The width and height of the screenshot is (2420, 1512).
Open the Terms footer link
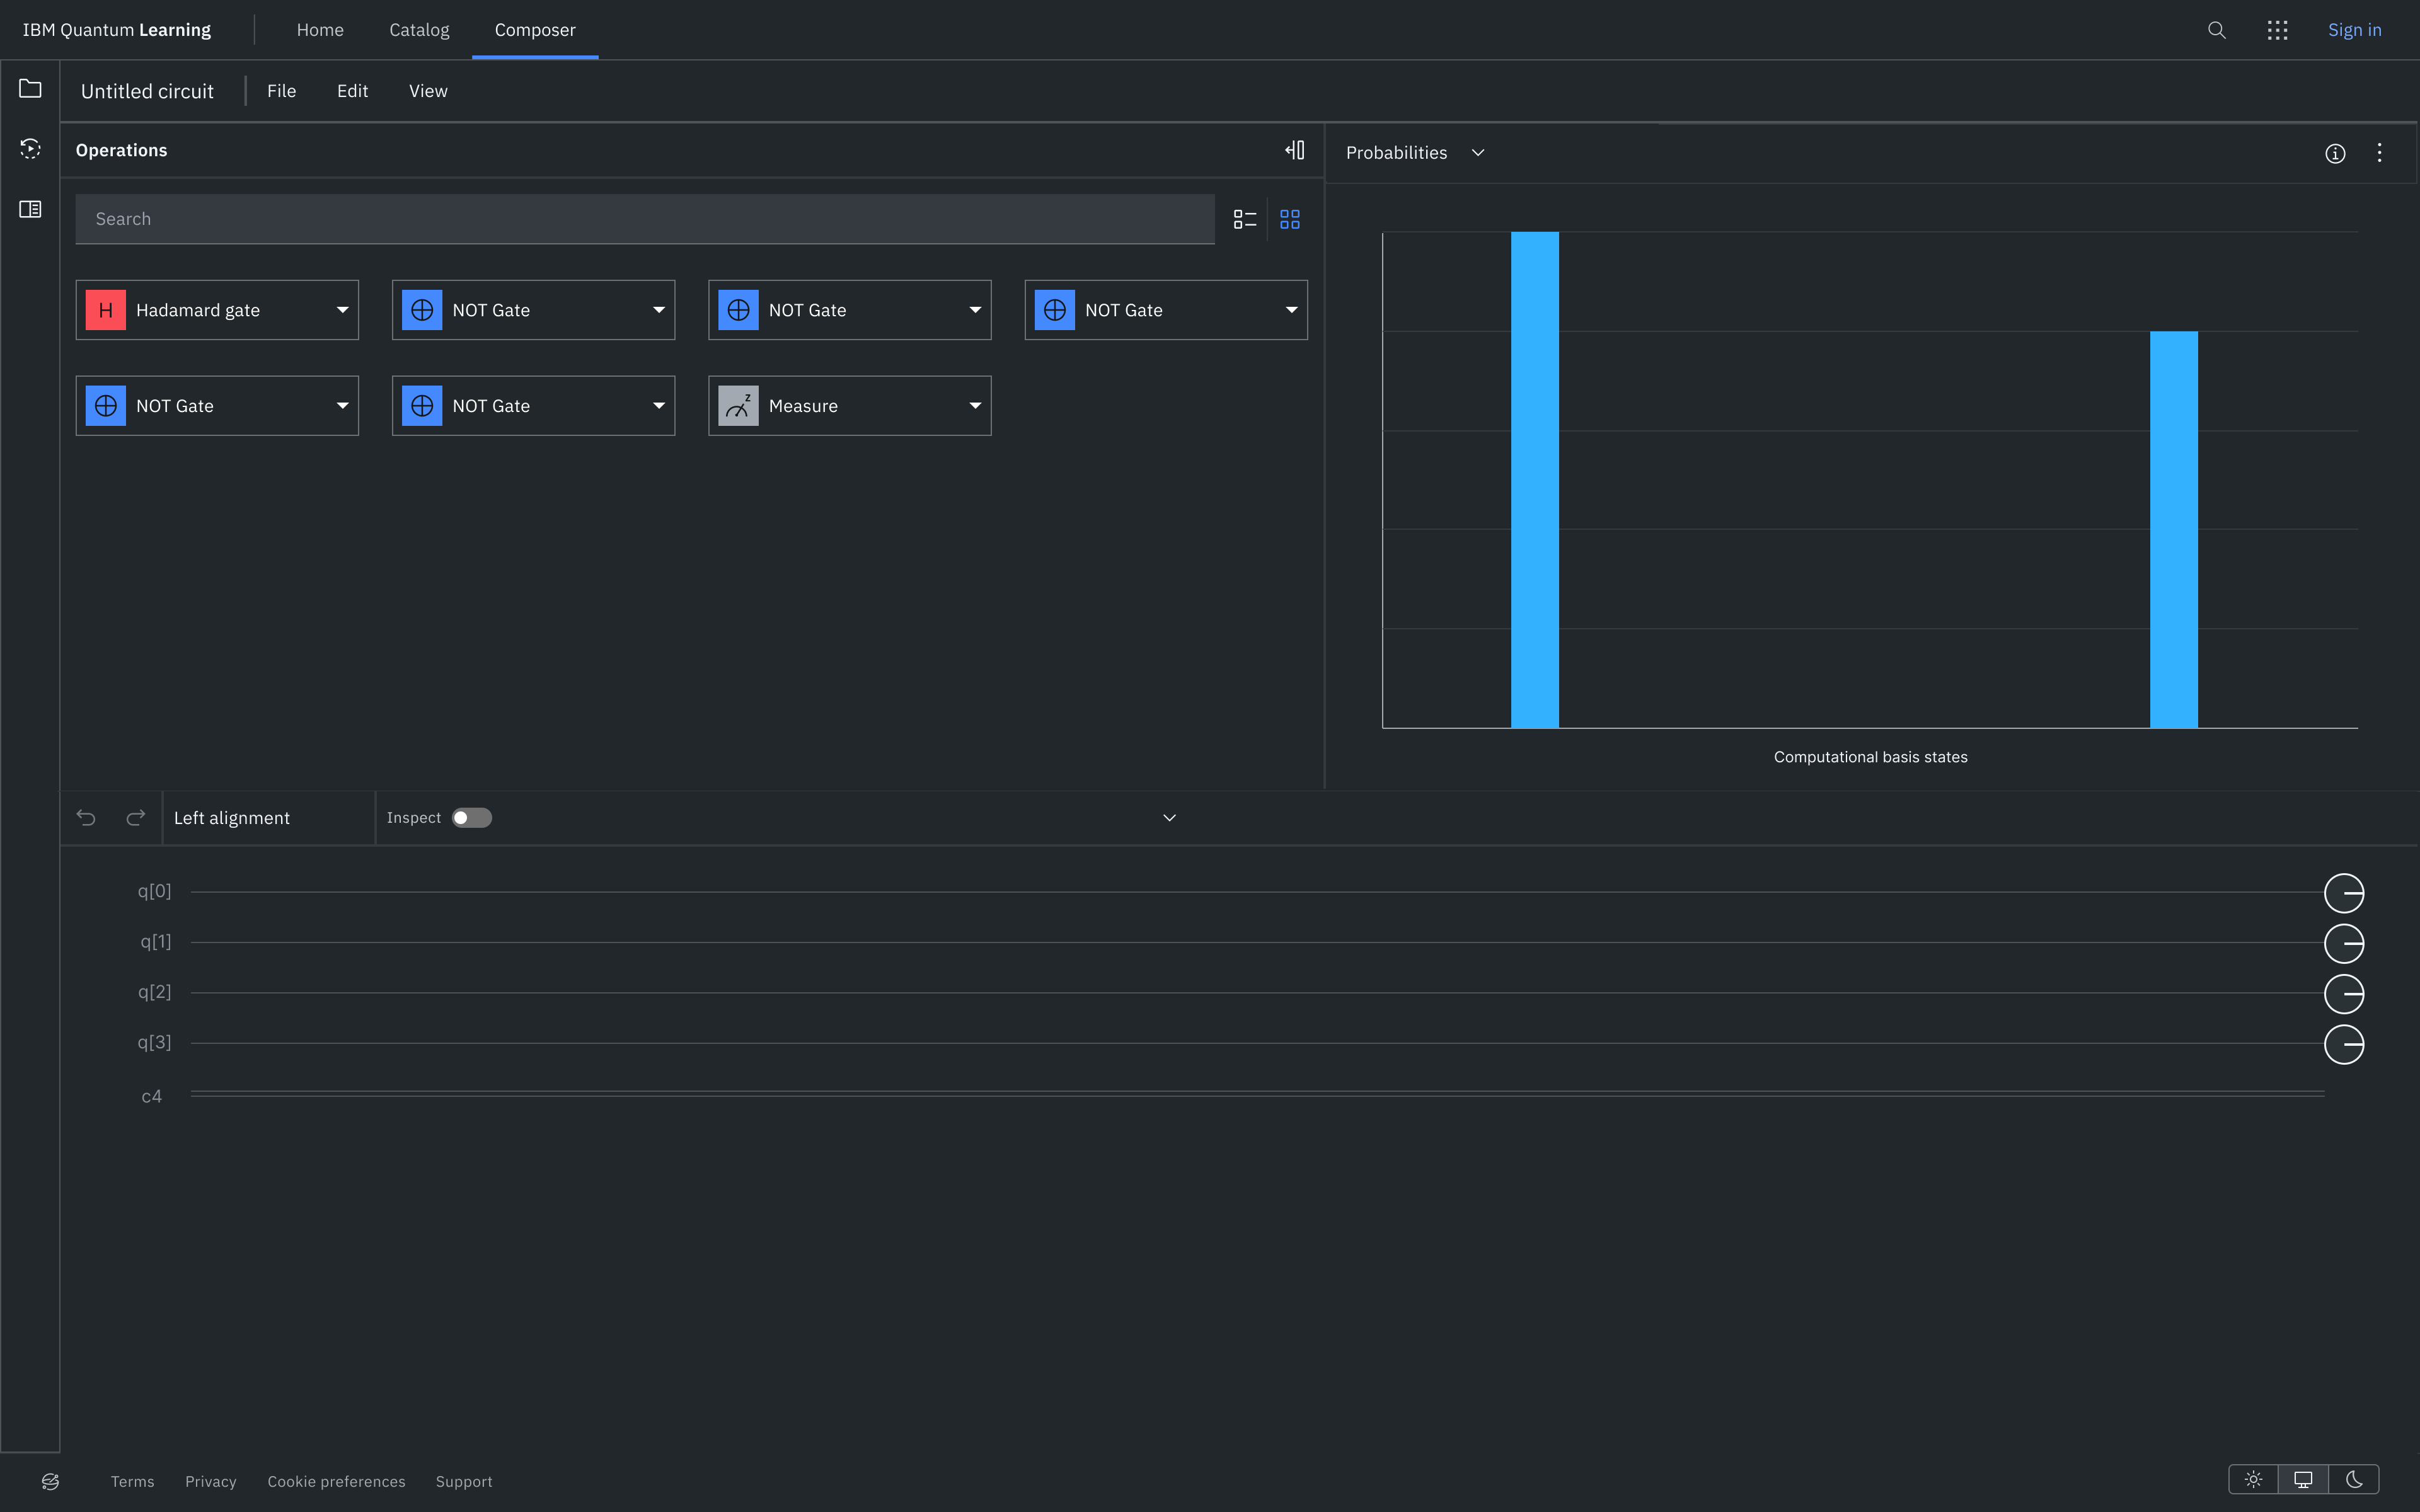coord(132,1481)
